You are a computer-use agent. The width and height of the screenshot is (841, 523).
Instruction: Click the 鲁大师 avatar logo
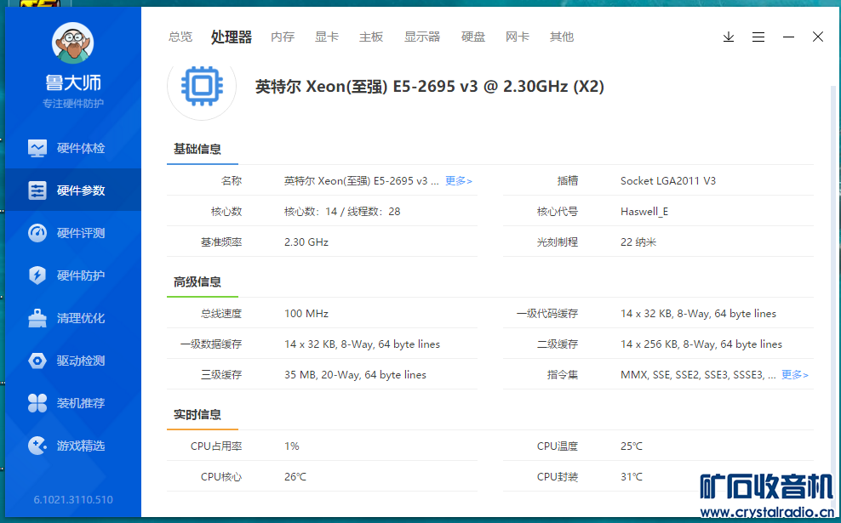72,44
